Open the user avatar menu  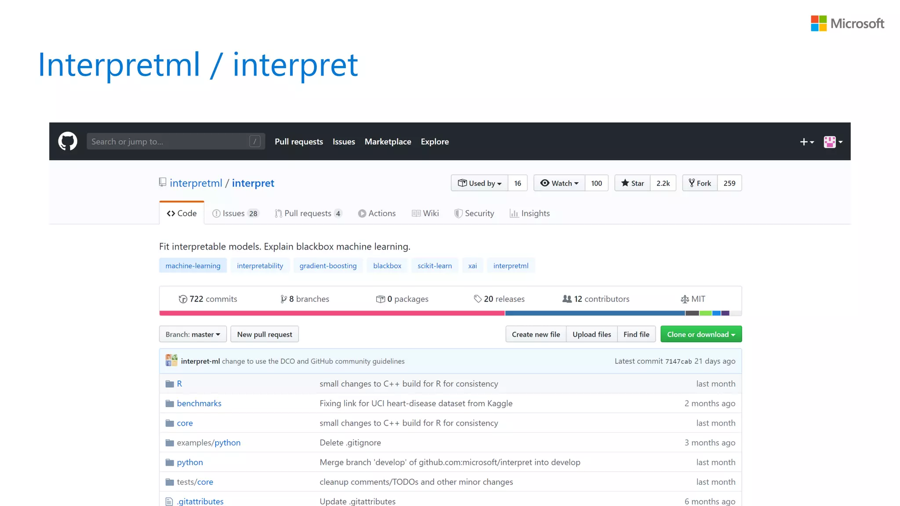coord(833,142)
